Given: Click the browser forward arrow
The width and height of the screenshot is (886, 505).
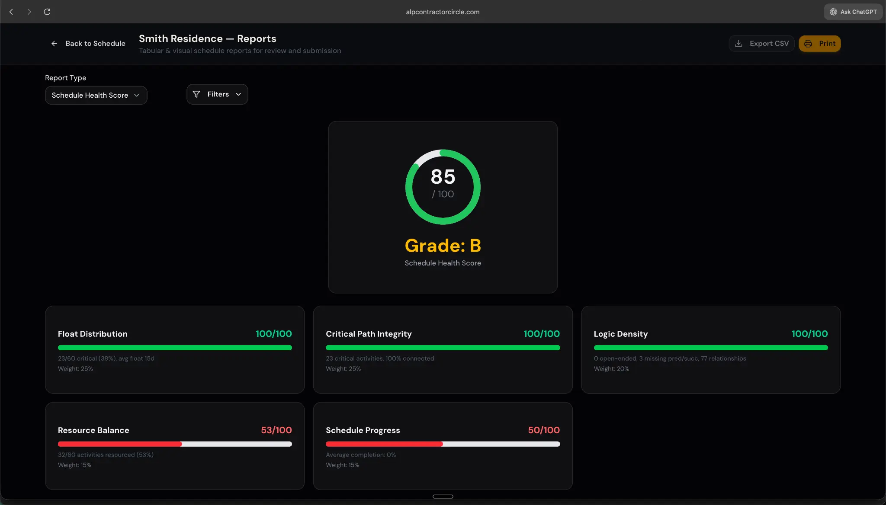Looking at the screenshot, I should coord(29,12).
